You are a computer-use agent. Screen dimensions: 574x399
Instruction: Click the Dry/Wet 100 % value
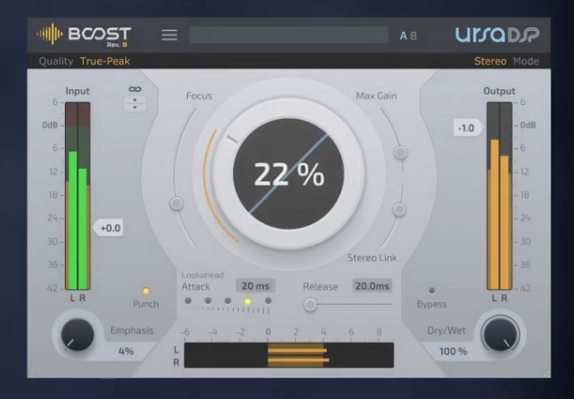coord(453,351)
